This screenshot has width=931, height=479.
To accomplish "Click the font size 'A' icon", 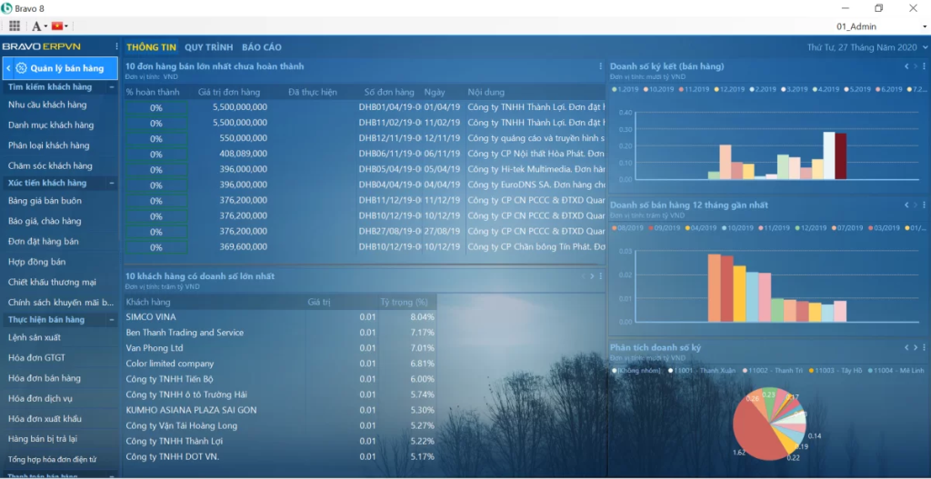I will [x=35, y=26].
